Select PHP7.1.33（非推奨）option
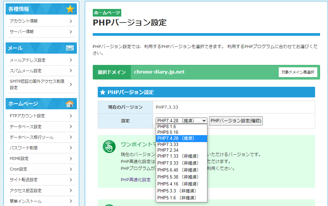Viewport: 328px width, 206px height. coord(181,156)
